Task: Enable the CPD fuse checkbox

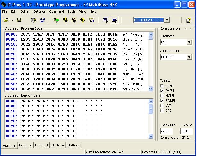Action: (x=162, y=110)
